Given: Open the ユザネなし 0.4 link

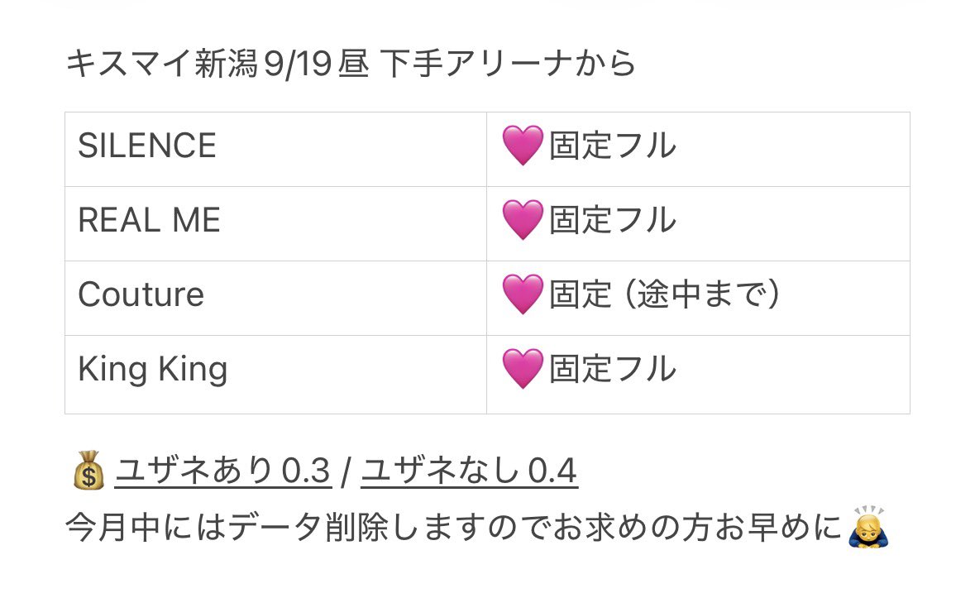Looking at the screenshot, I should coord(470,471).
